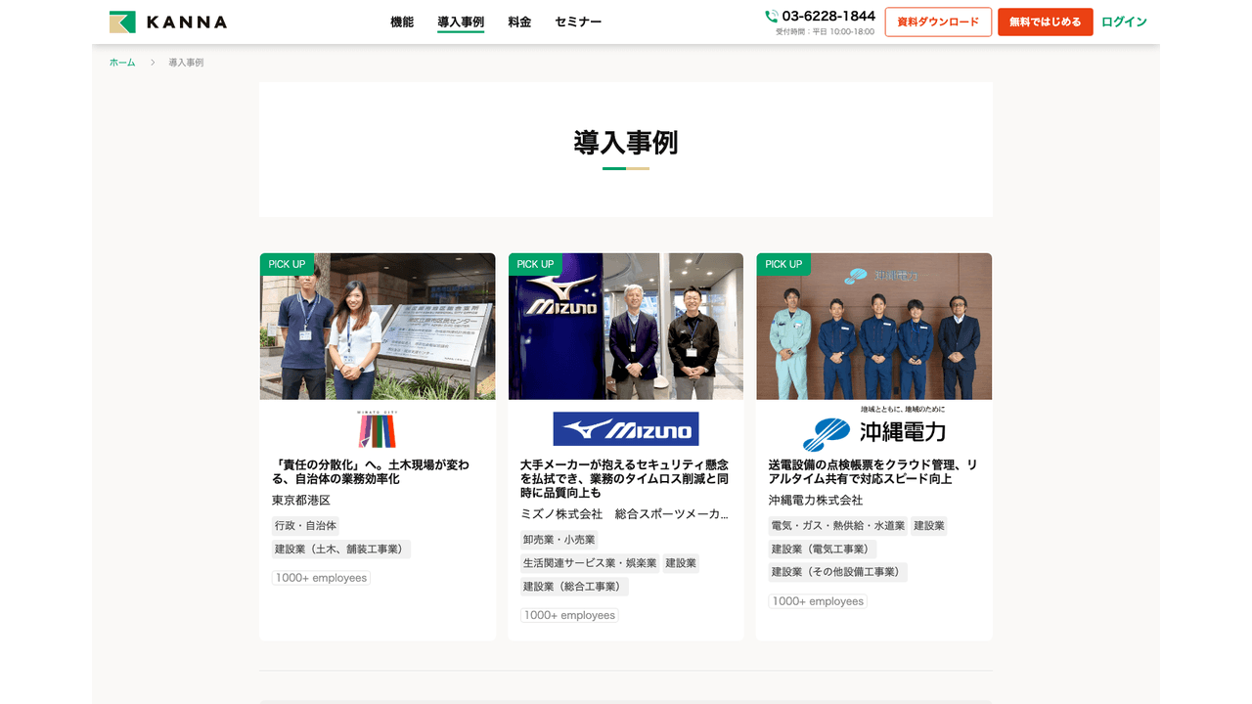Open the 東京都港区 case study photo
This screenshot has width=1252, height=704.
(x=378, y=327)
